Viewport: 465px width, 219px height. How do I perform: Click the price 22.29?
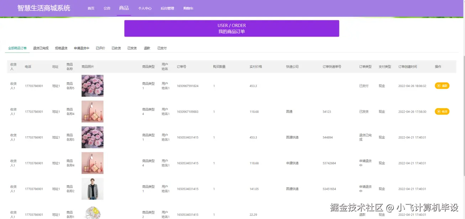[253, 215]
